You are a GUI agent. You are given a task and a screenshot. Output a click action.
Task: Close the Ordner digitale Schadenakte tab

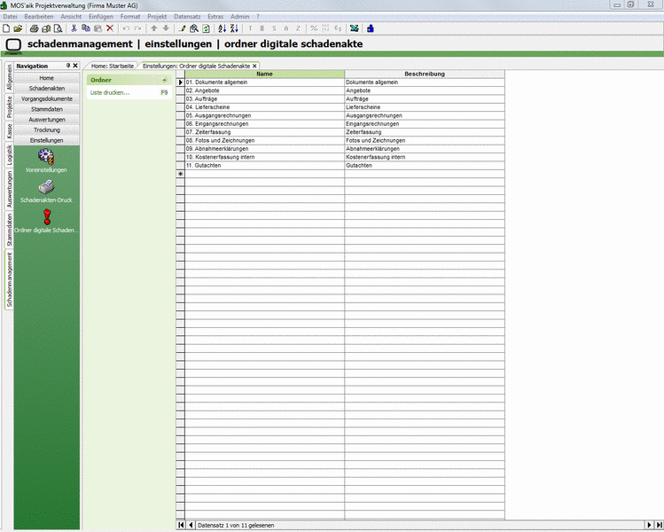(254, 66)
